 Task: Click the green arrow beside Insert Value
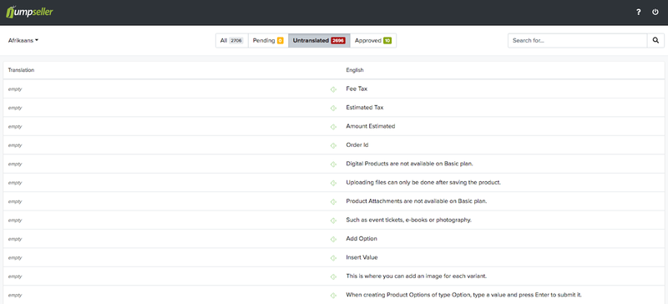[333, 258]
